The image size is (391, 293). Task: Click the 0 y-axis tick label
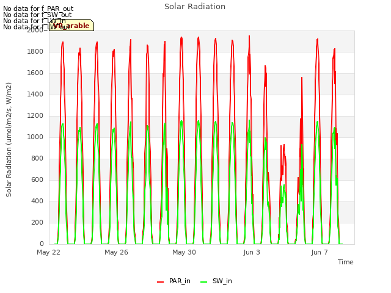pyautogui.click(x=42, y=244)
